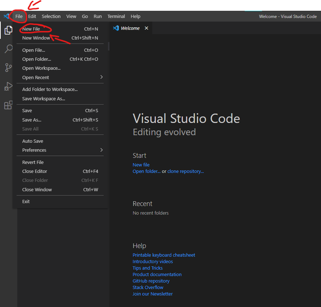Open Introductory videos link

click(x=153, y=262)
